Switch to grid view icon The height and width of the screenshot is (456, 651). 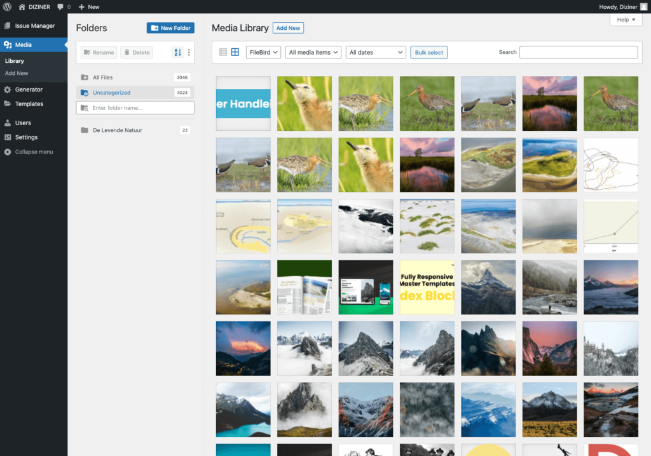235,52
